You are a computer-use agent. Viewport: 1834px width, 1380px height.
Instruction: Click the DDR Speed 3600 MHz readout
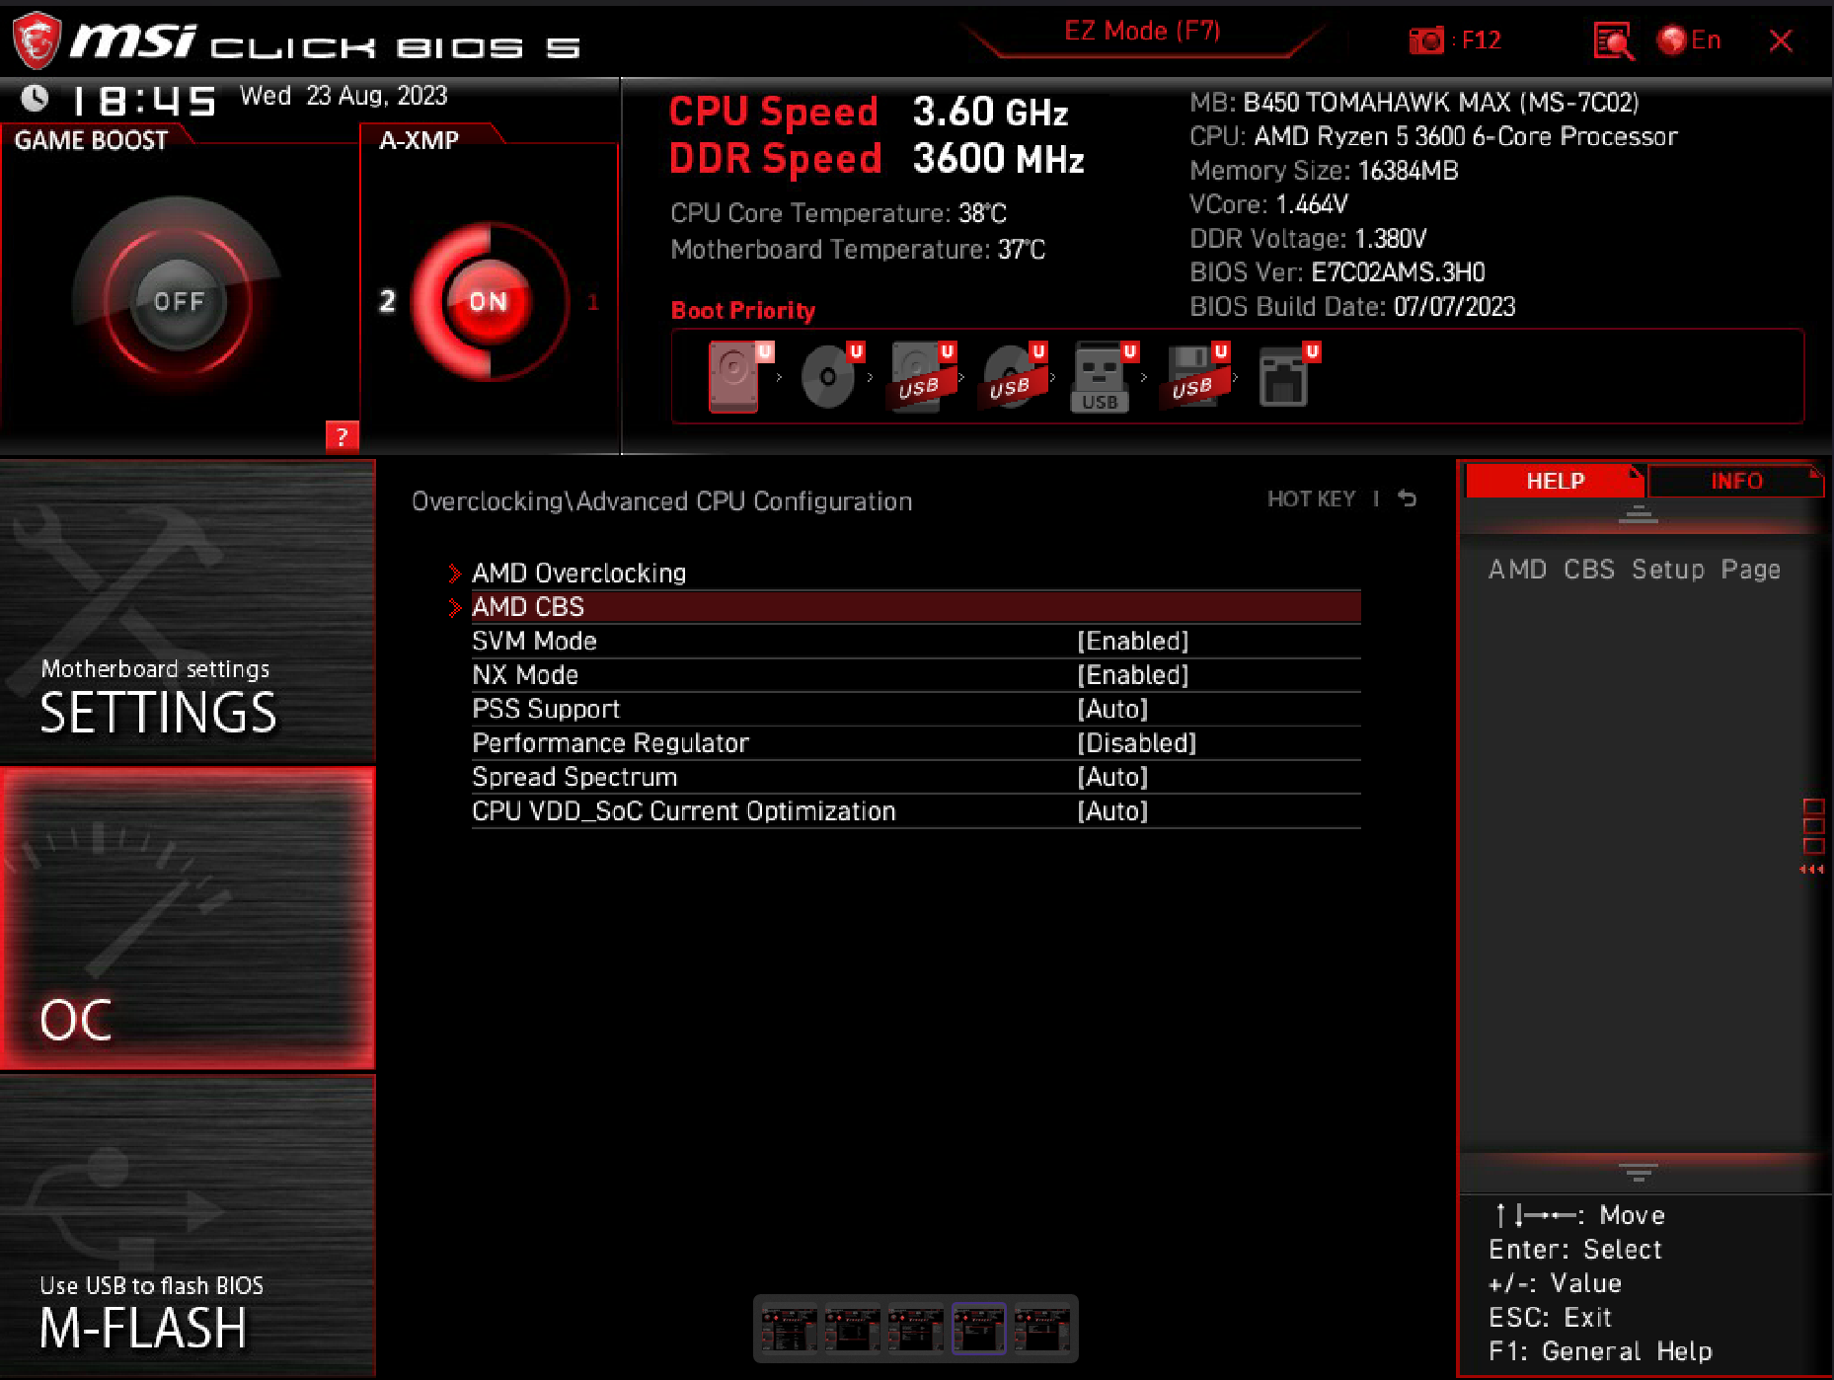877,158
